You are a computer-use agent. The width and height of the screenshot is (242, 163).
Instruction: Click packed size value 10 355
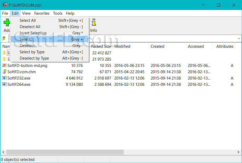click(x=105, y=66)
